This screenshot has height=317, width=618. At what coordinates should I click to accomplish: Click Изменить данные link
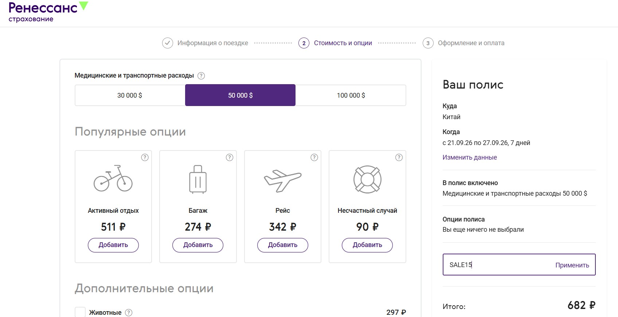pyautogui.click(x=470, y=157)
